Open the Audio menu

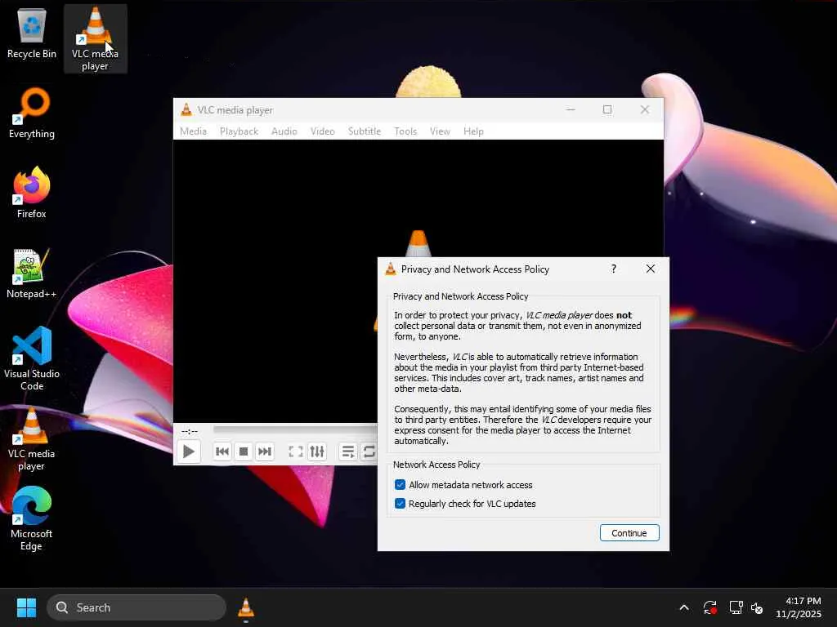[284, 131]
